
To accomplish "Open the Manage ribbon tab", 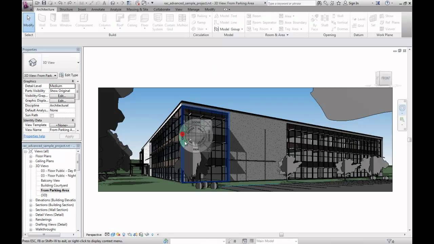I will (x=194, y=9).
